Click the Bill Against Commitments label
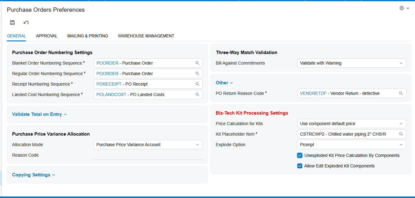415x198 pixels. [240, 63]
